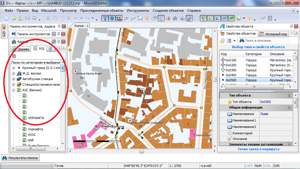The height and width of the screenshot is (169, 300).
Task: Open the Инструменты menu
Action: pyautogui.click(x=138, y=11)
